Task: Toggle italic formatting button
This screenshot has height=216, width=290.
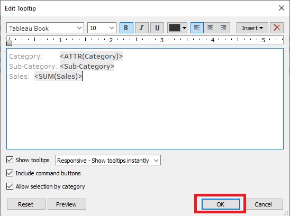Action: click(x=142, y=28)
